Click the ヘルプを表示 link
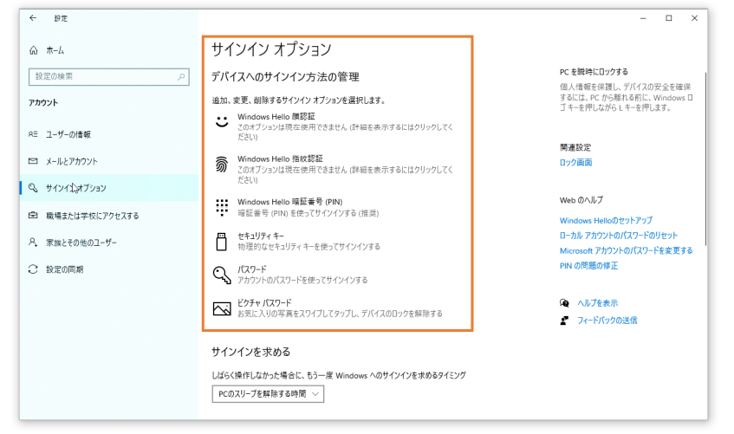The image size is (734, 434). (x=597, y=303)
